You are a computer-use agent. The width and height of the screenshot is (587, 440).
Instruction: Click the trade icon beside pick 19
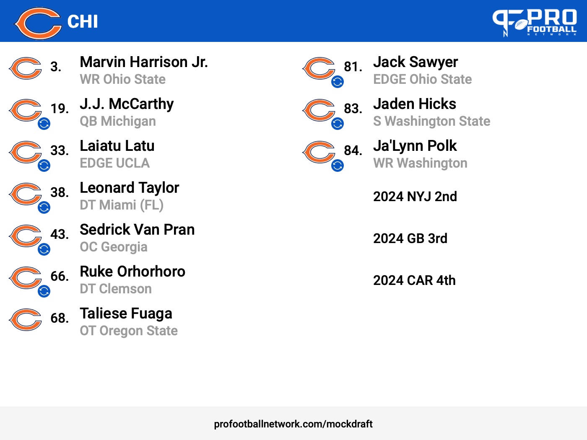[44, 124]
